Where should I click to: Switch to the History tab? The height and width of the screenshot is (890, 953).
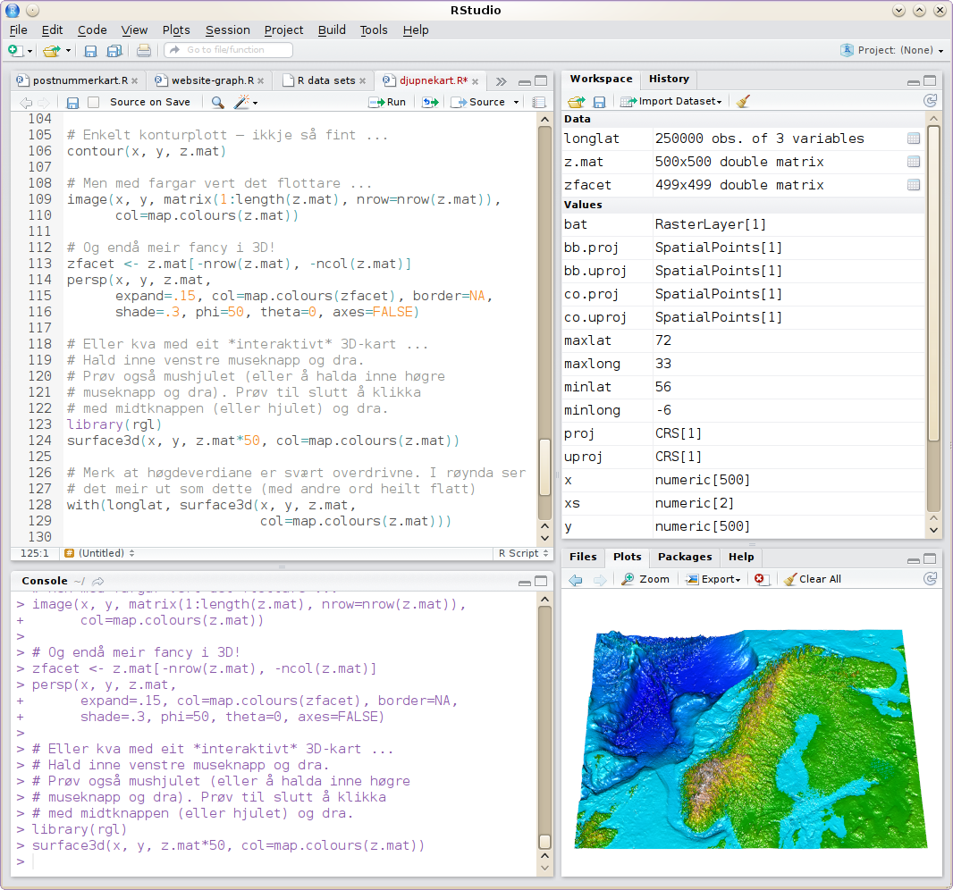click(x=669, y=79)
